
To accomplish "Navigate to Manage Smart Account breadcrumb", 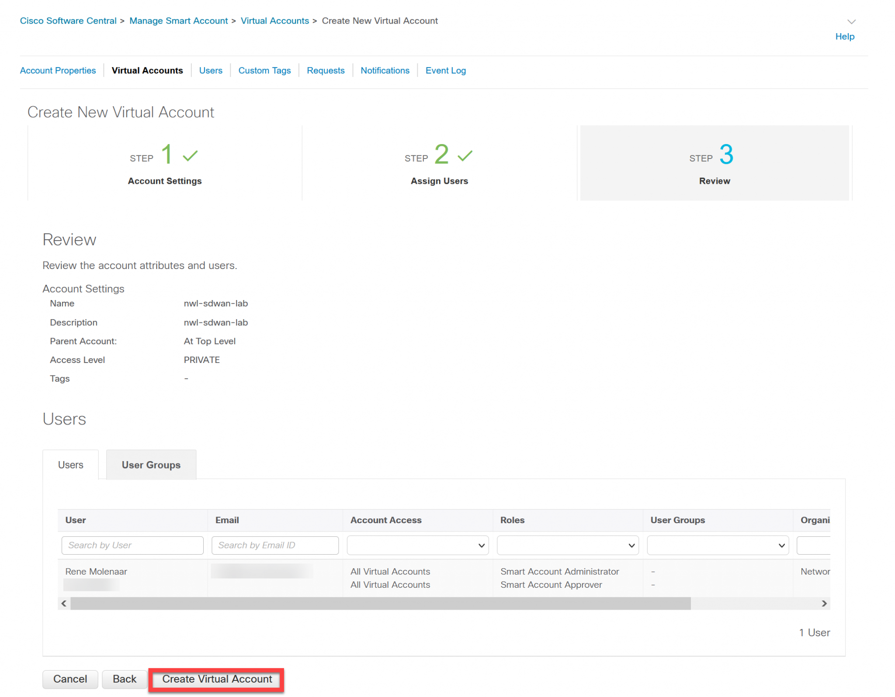I will 178,21.
